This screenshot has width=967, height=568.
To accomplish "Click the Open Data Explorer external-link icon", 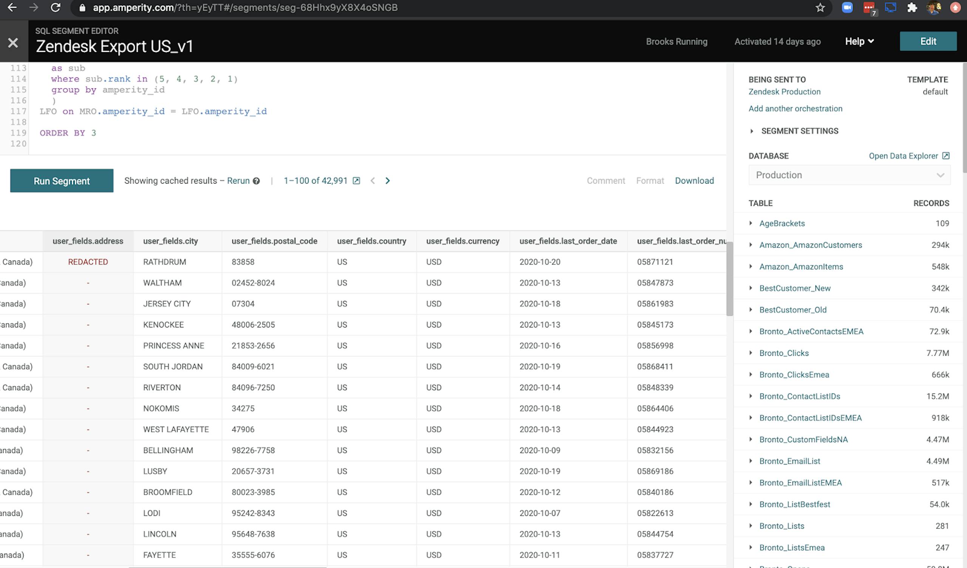I will pyautogui.click(x=946, y=156).
